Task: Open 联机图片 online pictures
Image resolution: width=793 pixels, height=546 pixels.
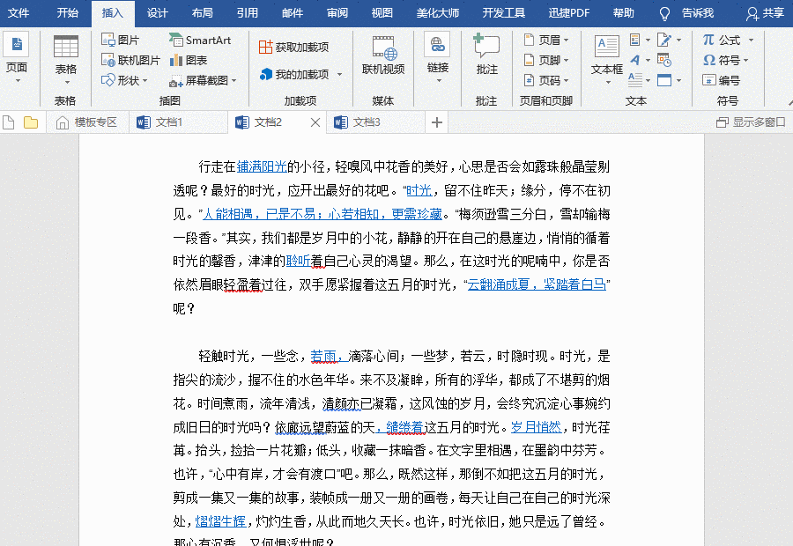Action: pos(137,60)
